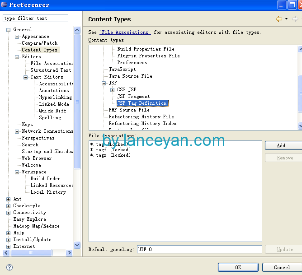
Task: Expand the Internet preferences node
Action: point(8,247)
